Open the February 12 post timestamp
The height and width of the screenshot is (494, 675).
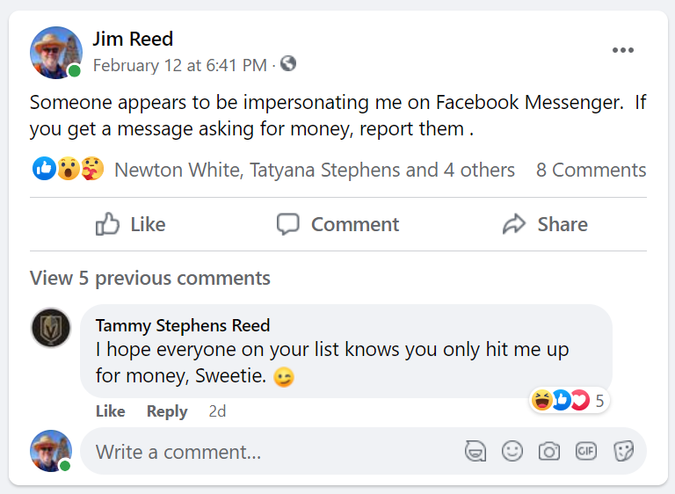180,65
